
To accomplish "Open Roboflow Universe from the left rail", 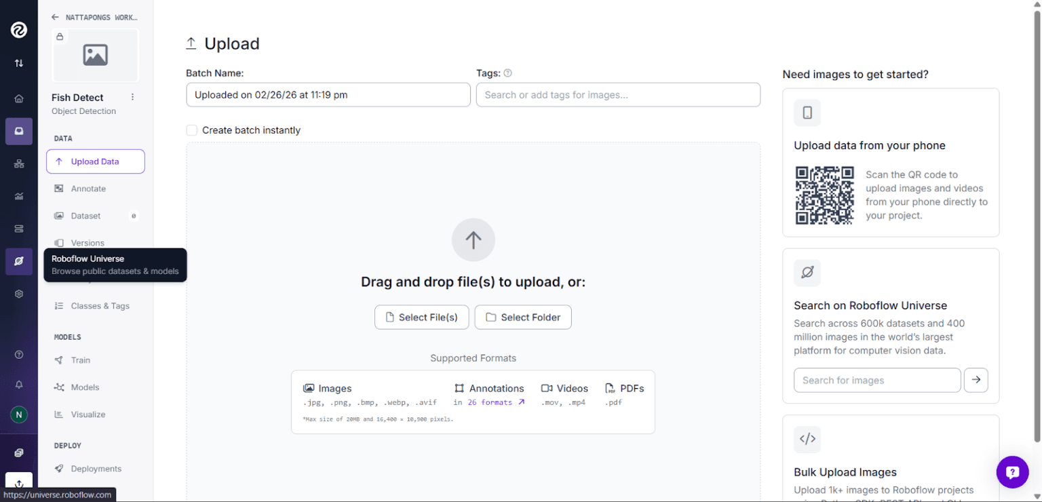I will coord(19,261).
